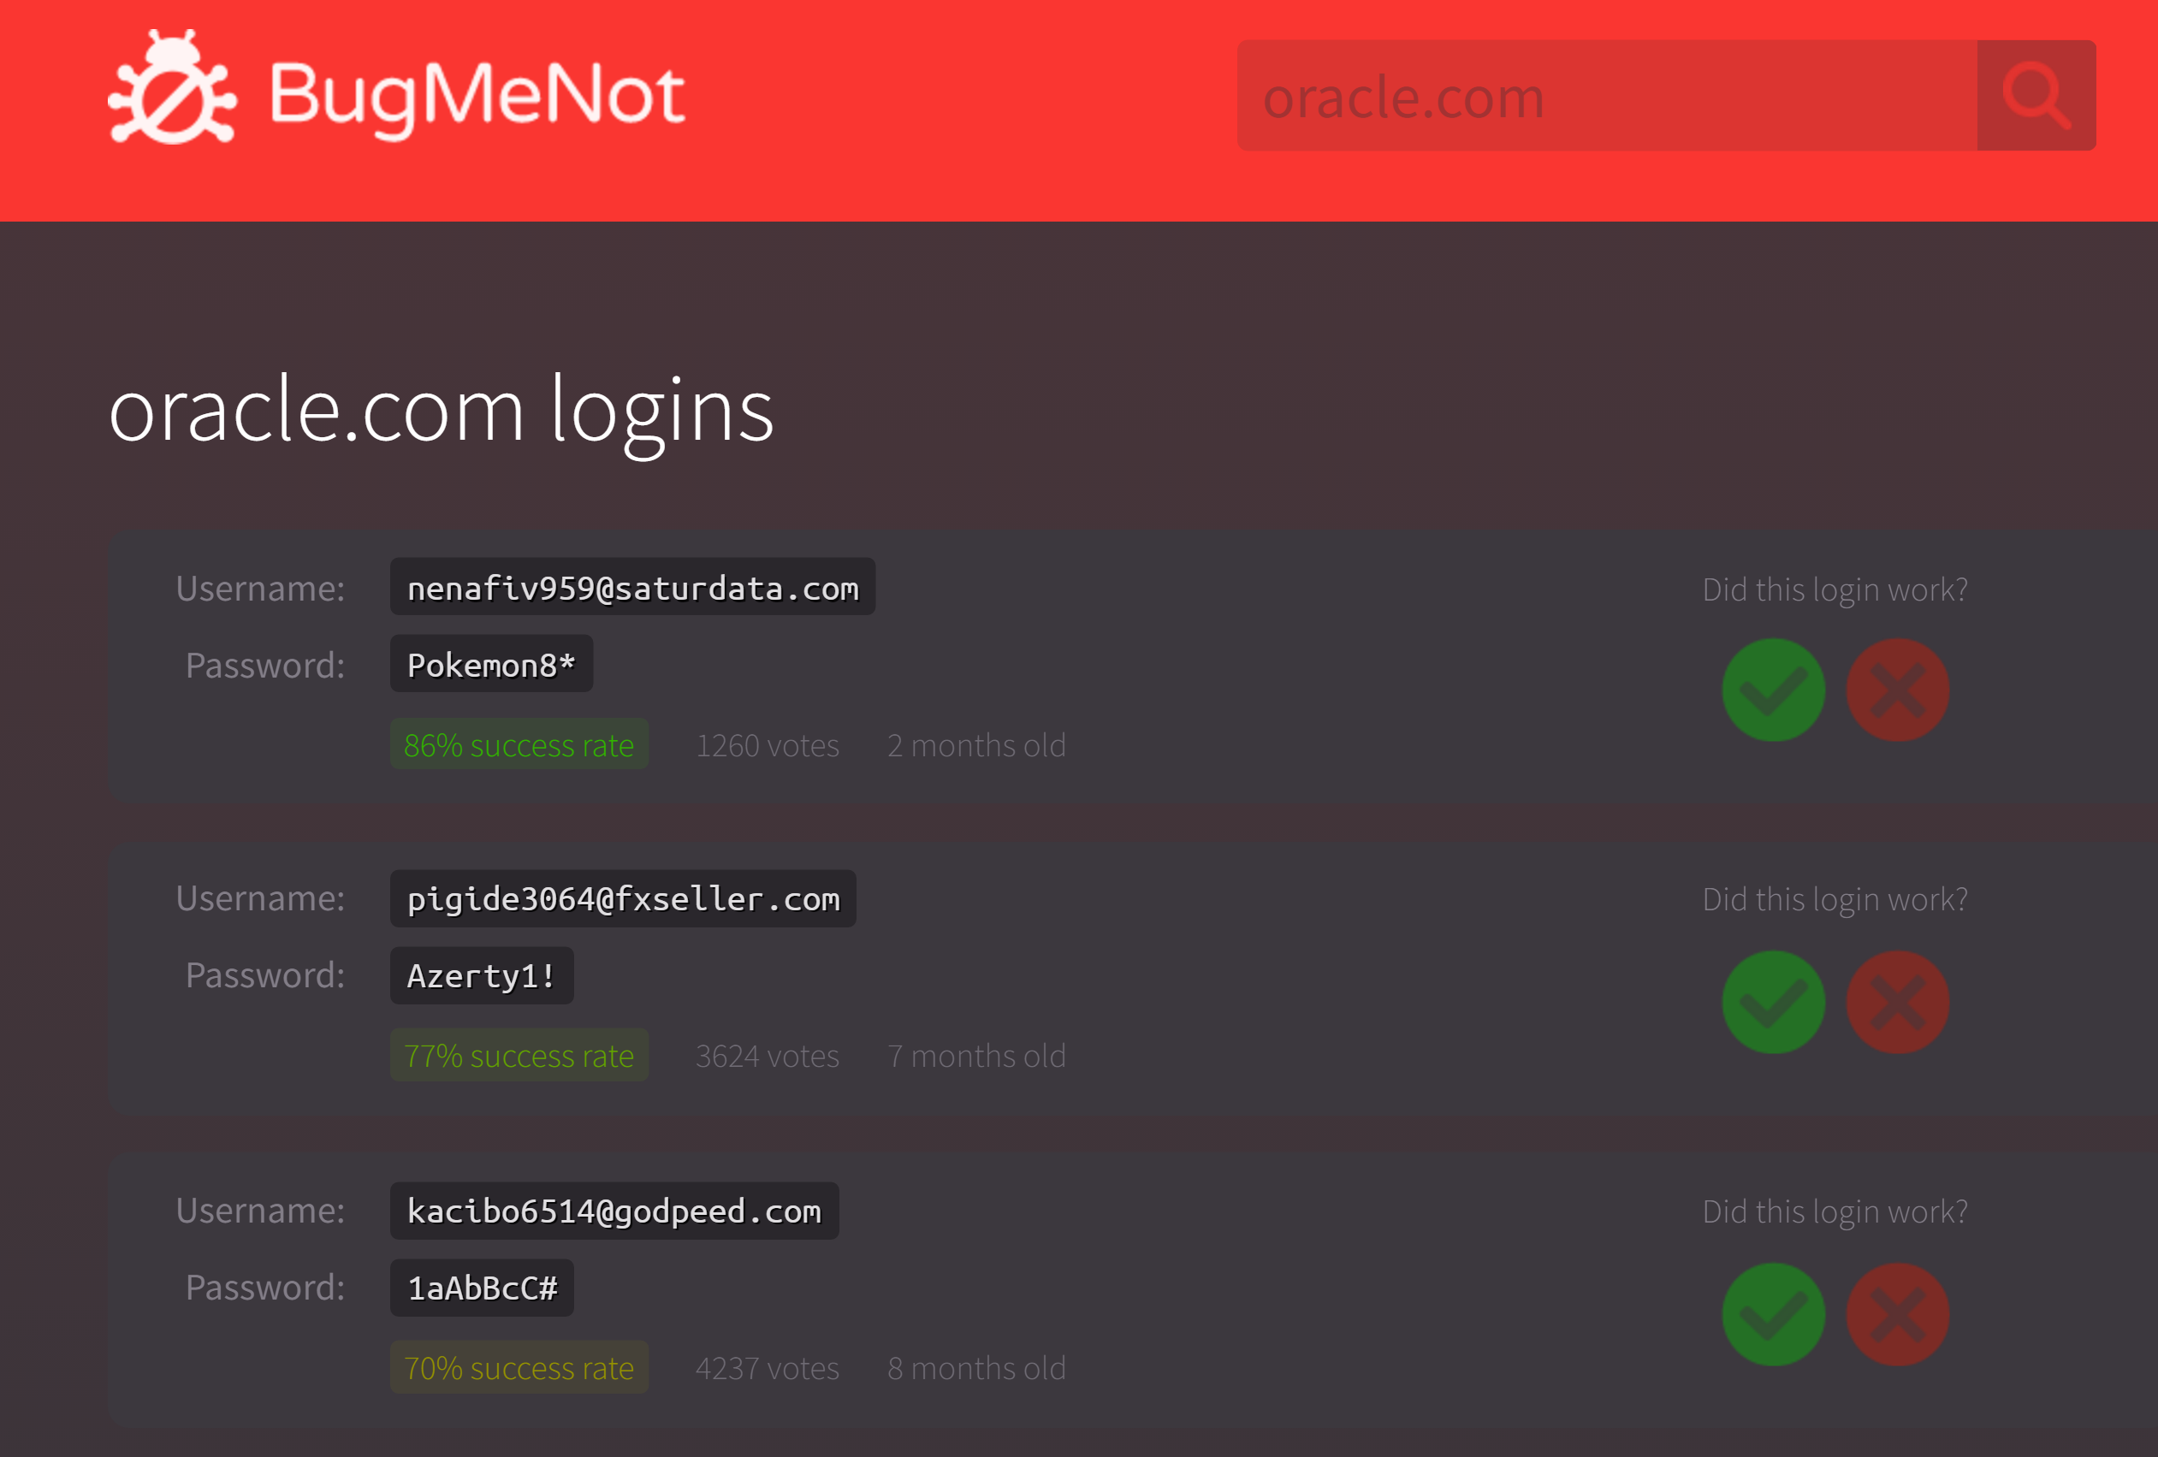The image size is (2158, 1457).
Task: Vote no on nenafiv959 login
Action: pos(1896,690)
